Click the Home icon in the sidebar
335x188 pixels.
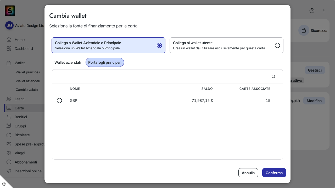[9, 40]
